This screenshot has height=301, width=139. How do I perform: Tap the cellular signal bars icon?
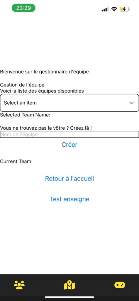tap(105, 9)
